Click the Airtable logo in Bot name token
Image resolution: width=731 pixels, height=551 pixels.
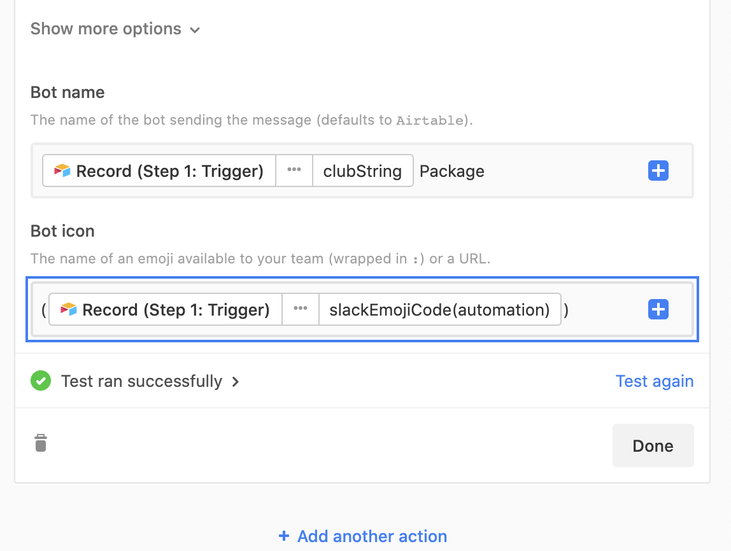[x=62, y=171]
